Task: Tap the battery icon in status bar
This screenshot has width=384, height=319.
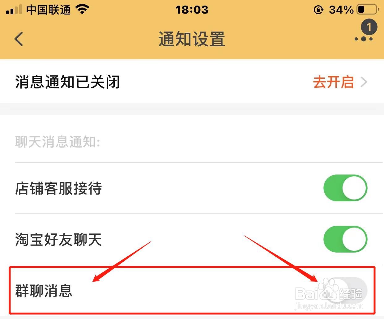Action: [368, 10]
